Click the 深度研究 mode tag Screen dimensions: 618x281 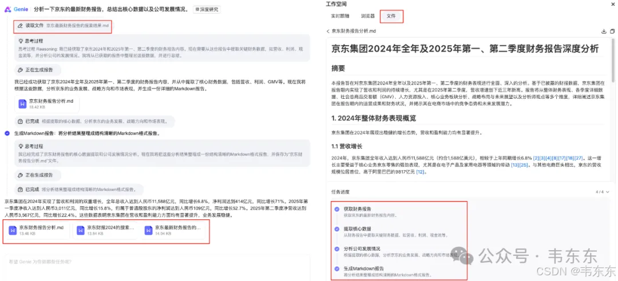tap(207, 10)
